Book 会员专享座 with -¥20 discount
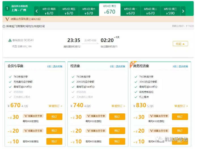 [x=54, y=131]
